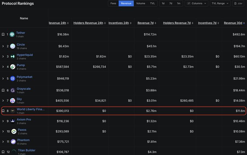The width and height of the screenshot is (247, 155).
Task: Click the Grayscale logo icon
Action: point(13,90)
